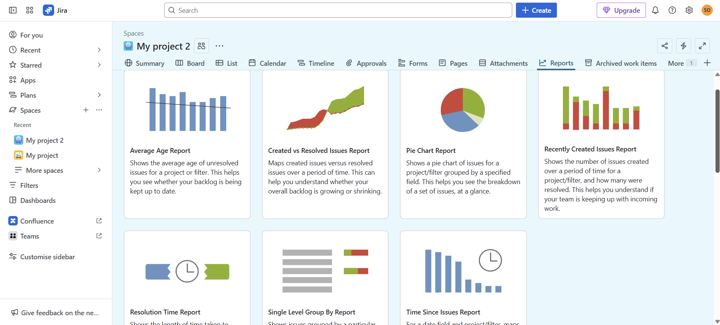Open the project team members icon

201,46
